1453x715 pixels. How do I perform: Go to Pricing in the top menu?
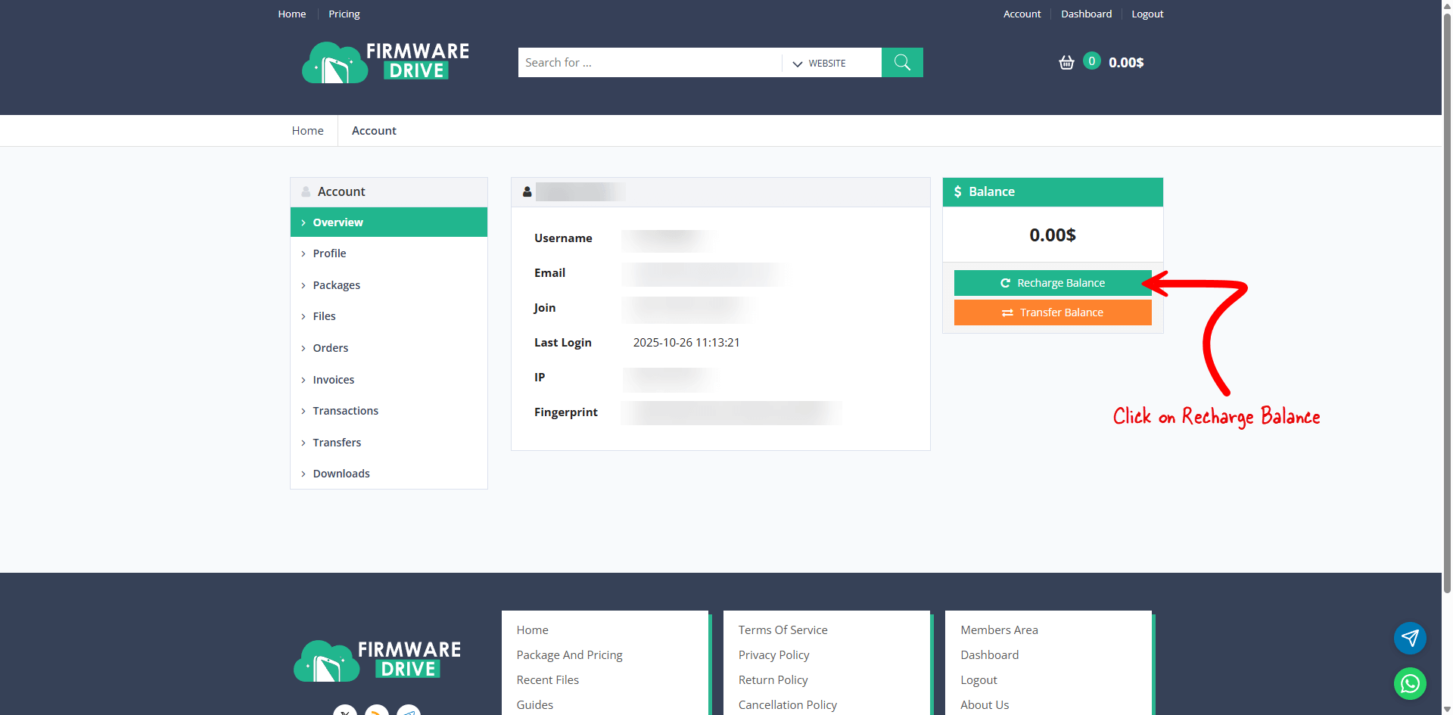point(344,14)
